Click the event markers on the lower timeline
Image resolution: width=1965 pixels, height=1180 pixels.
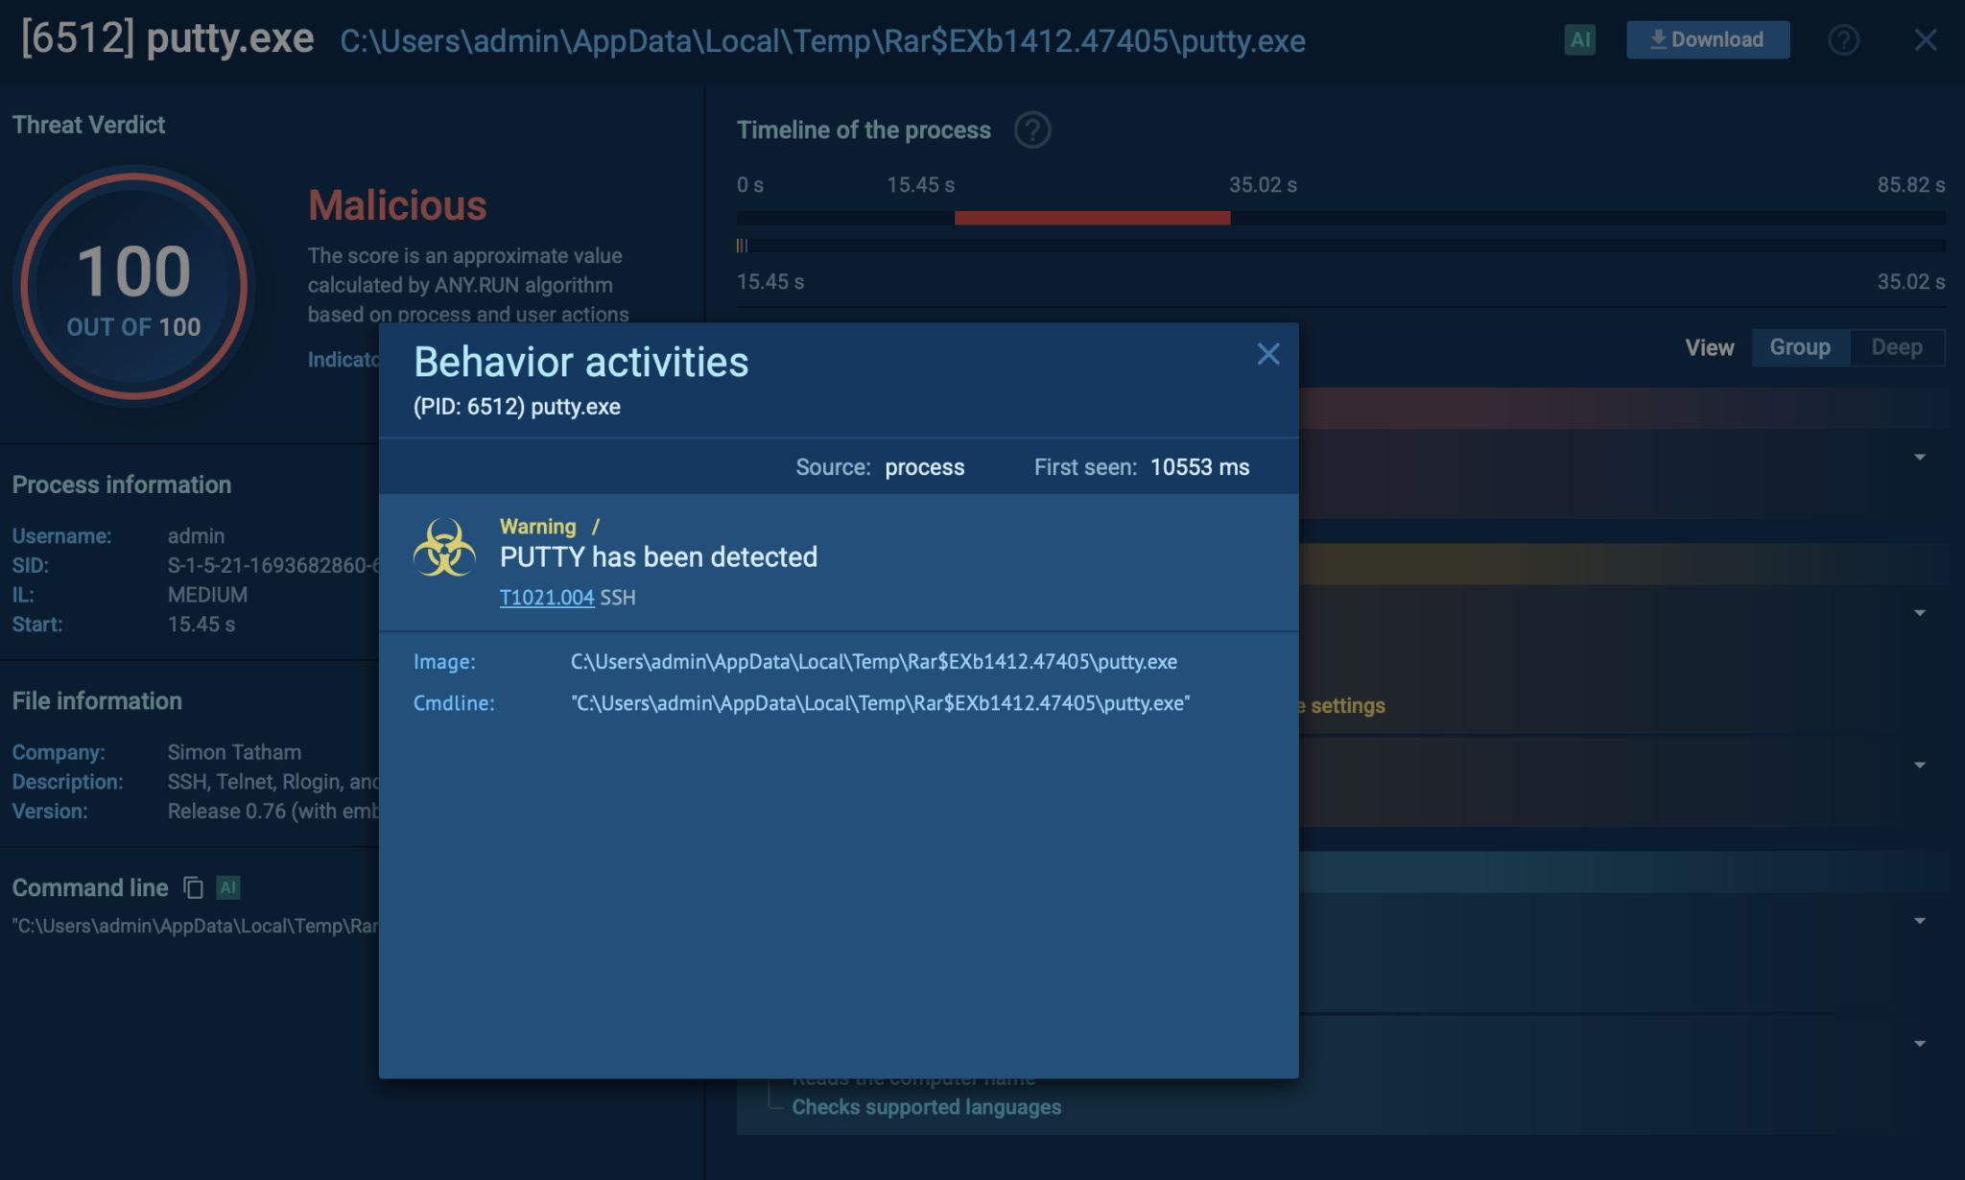[x=742, y=246]
